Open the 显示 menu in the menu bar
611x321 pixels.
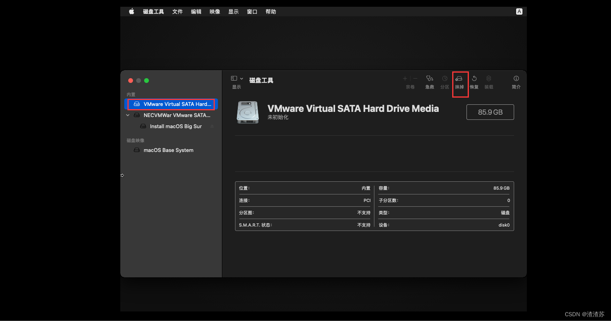(233, 12)
